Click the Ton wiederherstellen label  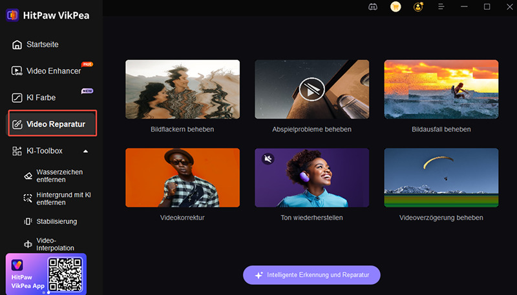(311, 218)
